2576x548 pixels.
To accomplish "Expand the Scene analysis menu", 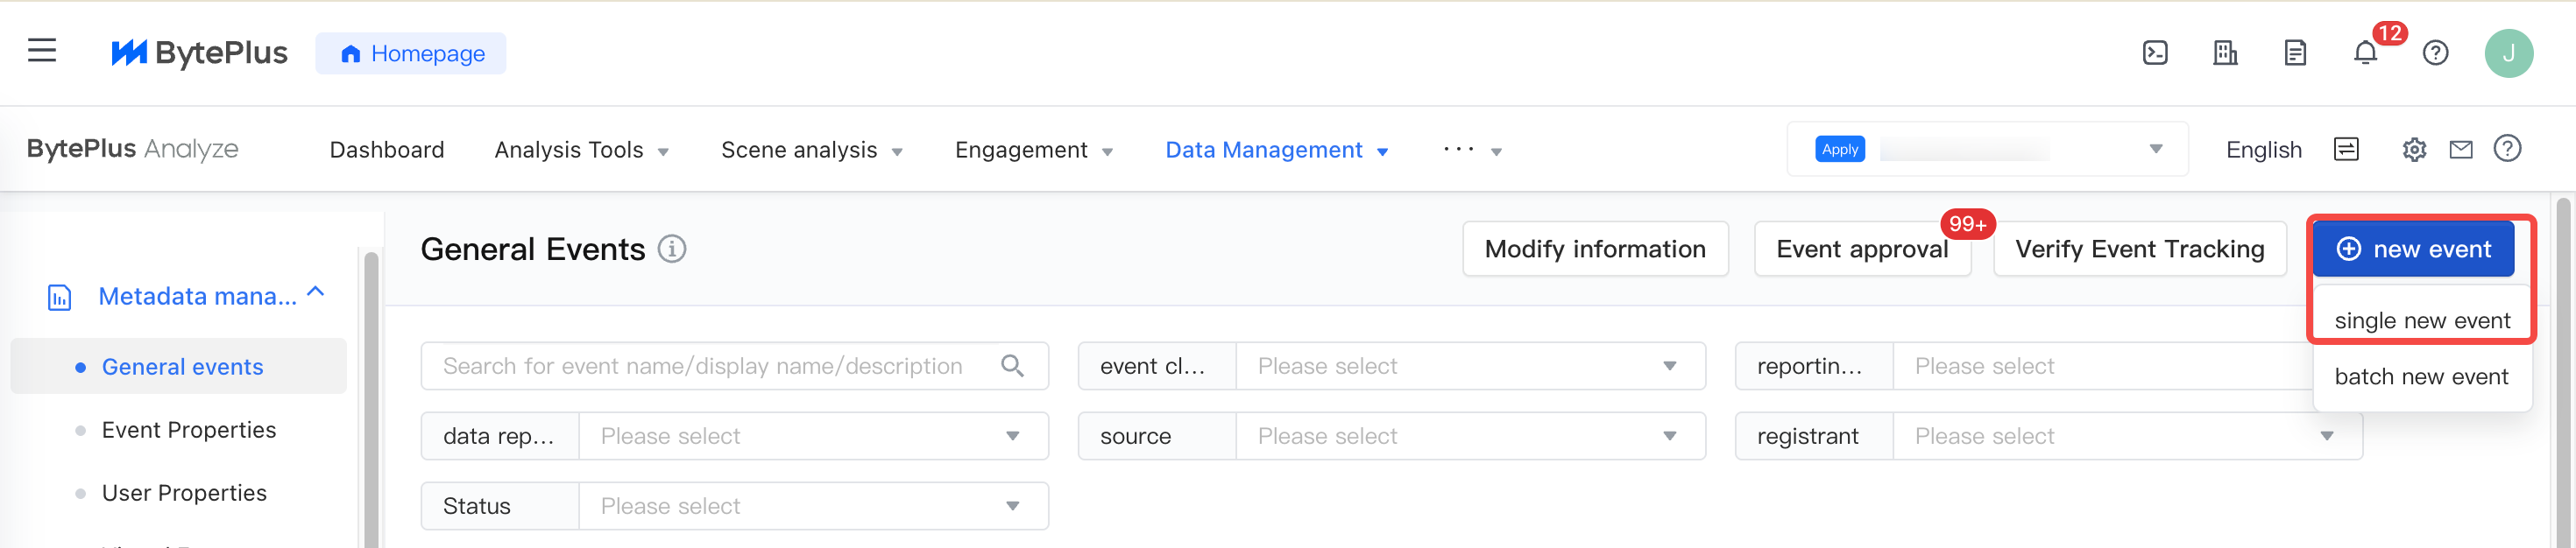I will pos(812,150).
